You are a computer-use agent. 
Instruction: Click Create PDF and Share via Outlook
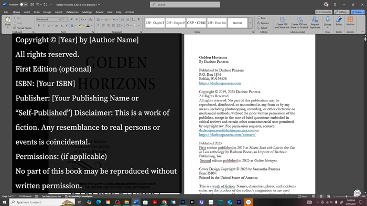click(299, 22)
